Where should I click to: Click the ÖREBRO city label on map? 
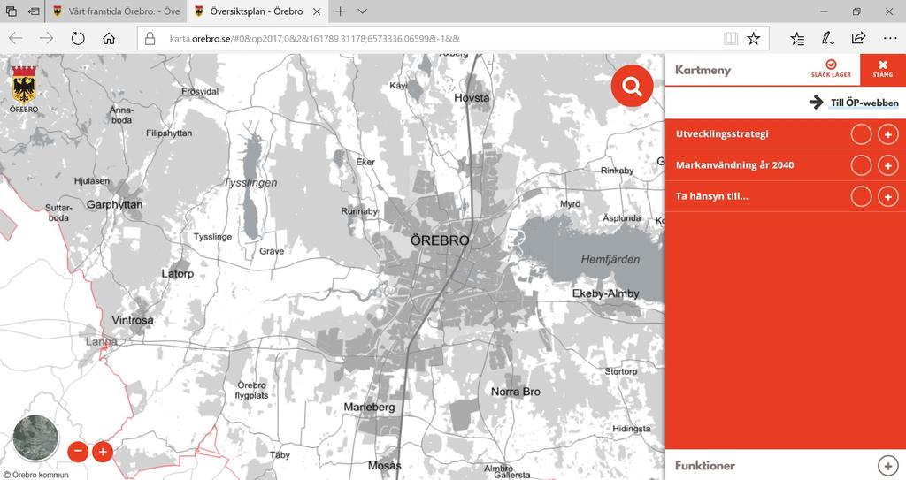point(440,240)
